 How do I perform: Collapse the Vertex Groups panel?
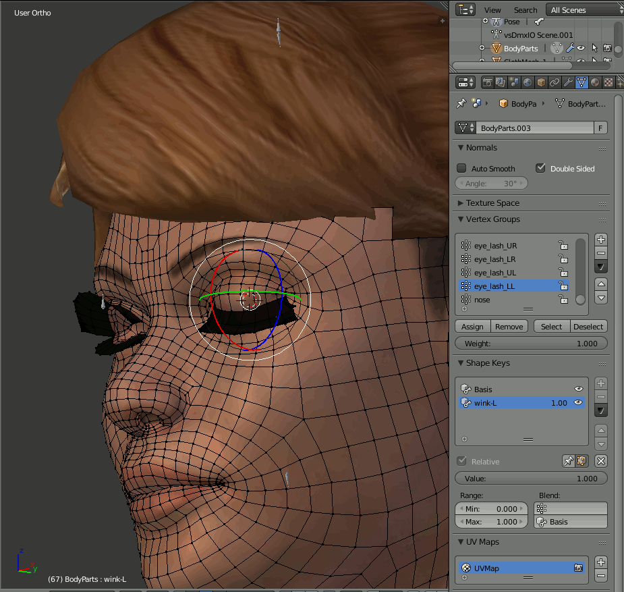click(x=492, y=219)
